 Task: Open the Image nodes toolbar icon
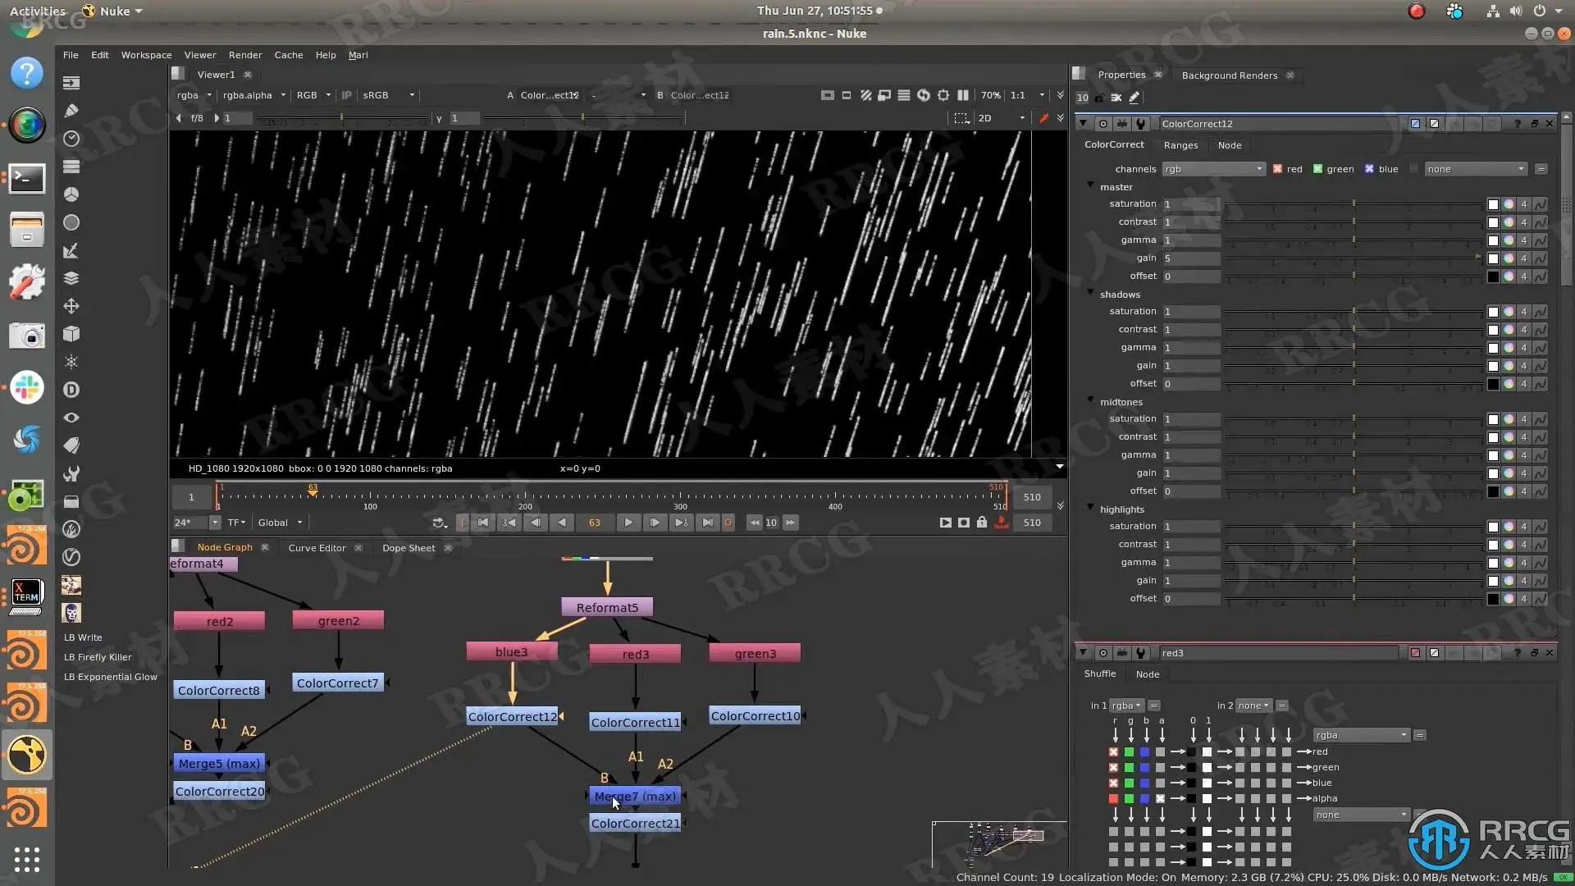(71, 83)
